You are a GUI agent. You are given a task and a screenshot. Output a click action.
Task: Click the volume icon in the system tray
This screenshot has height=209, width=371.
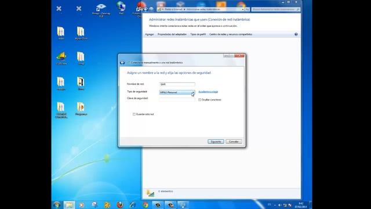tap(279, 205)
